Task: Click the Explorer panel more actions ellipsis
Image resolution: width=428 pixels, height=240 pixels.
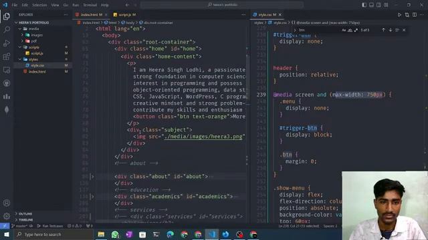Action: [x=66, y=15]
